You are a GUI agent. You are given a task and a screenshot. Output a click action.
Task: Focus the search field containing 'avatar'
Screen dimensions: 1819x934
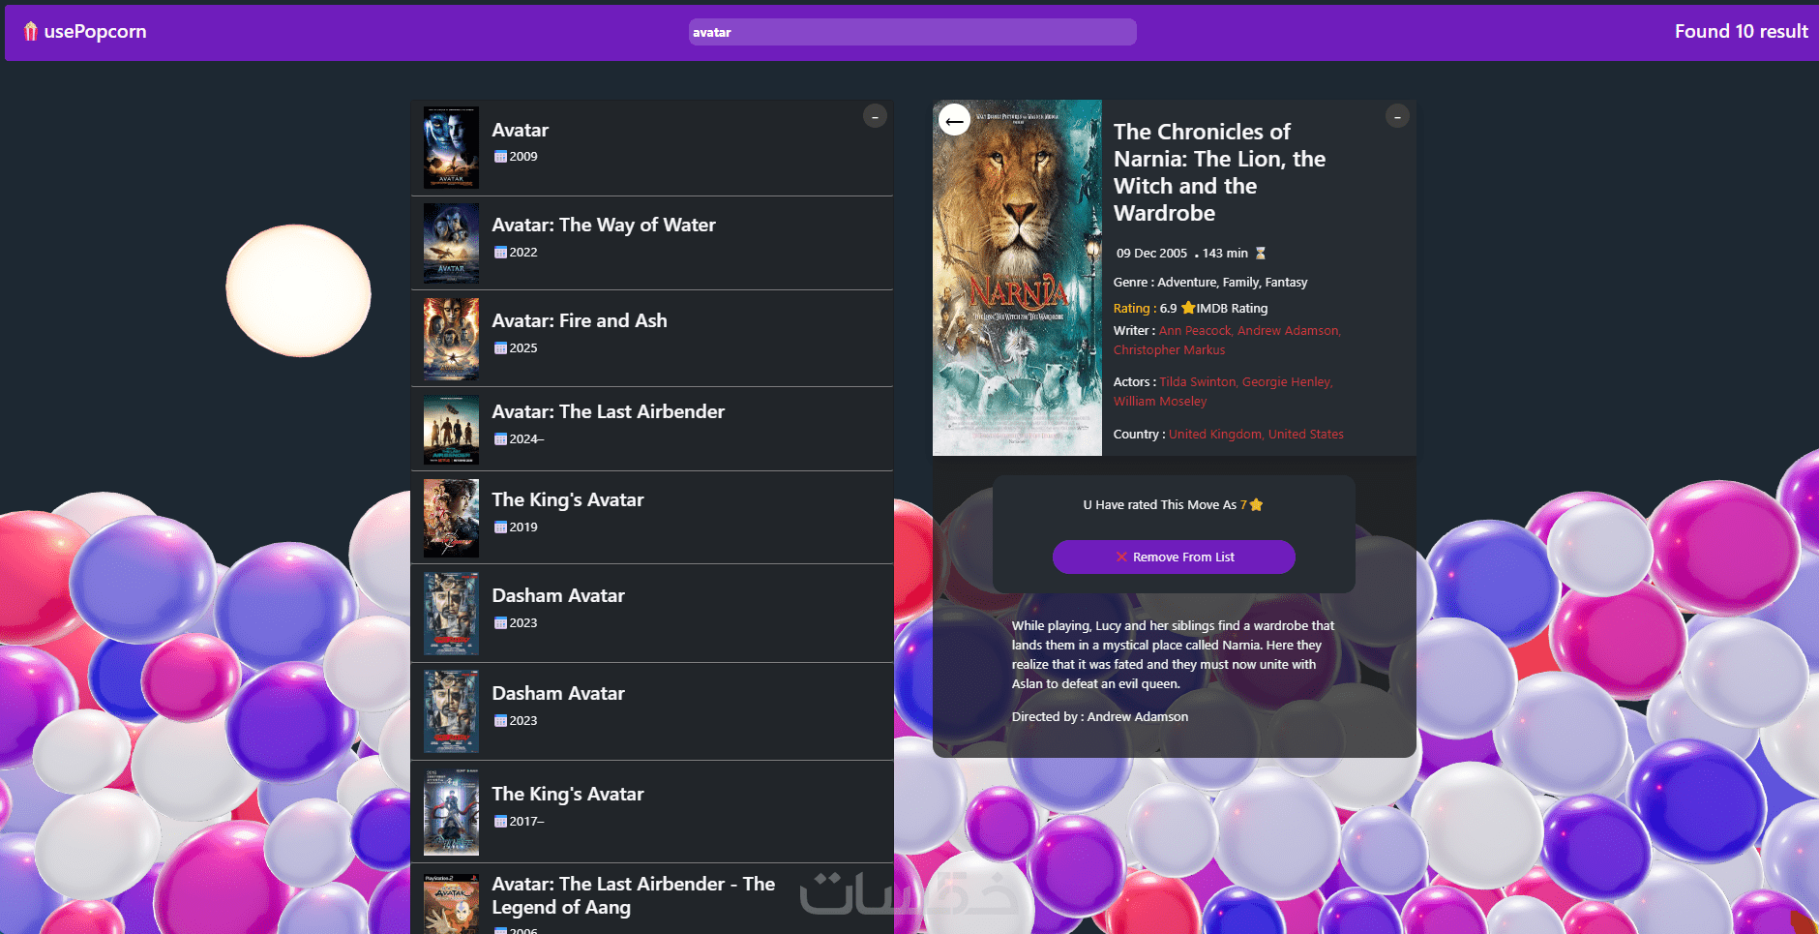click(x=912, y=32)
